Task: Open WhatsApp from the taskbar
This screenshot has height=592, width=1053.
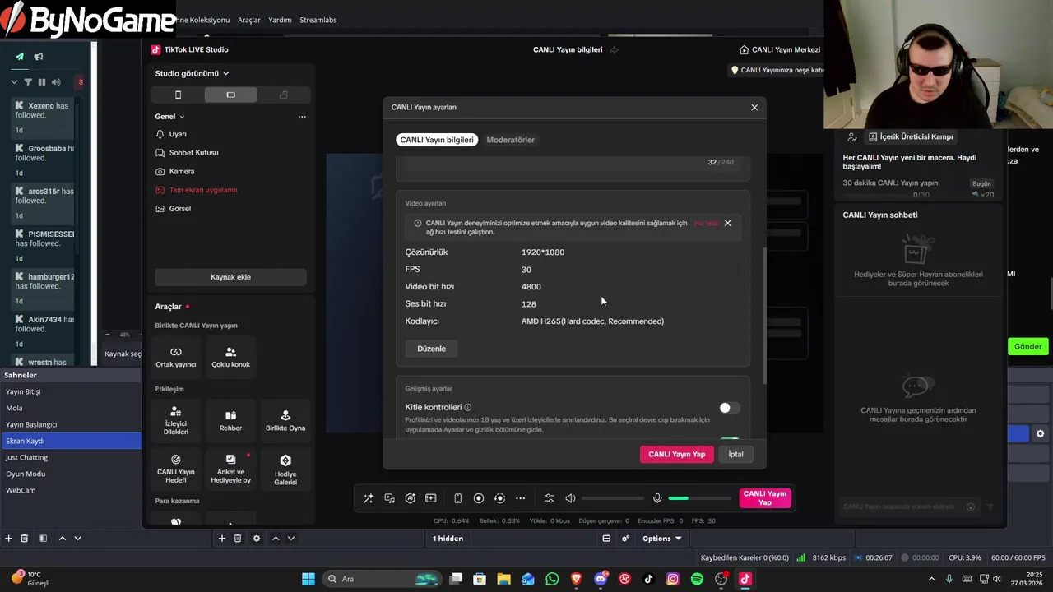Action: tap(552, 579)
